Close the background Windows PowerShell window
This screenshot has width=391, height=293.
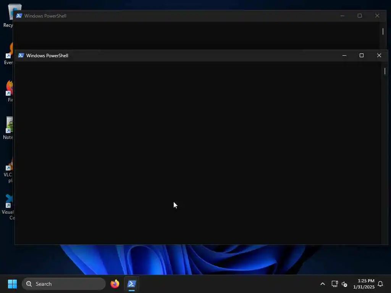pyautogui.click(x=377, y=16)
